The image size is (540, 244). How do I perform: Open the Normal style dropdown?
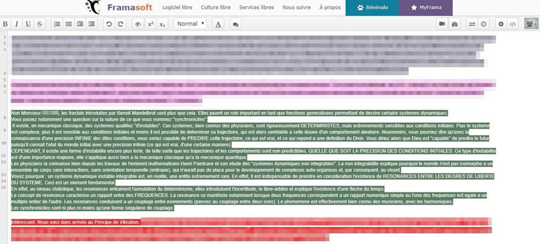190,24
